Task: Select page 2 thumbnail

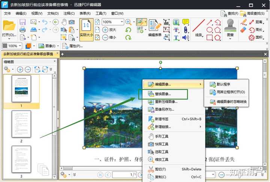Action: 21,124
